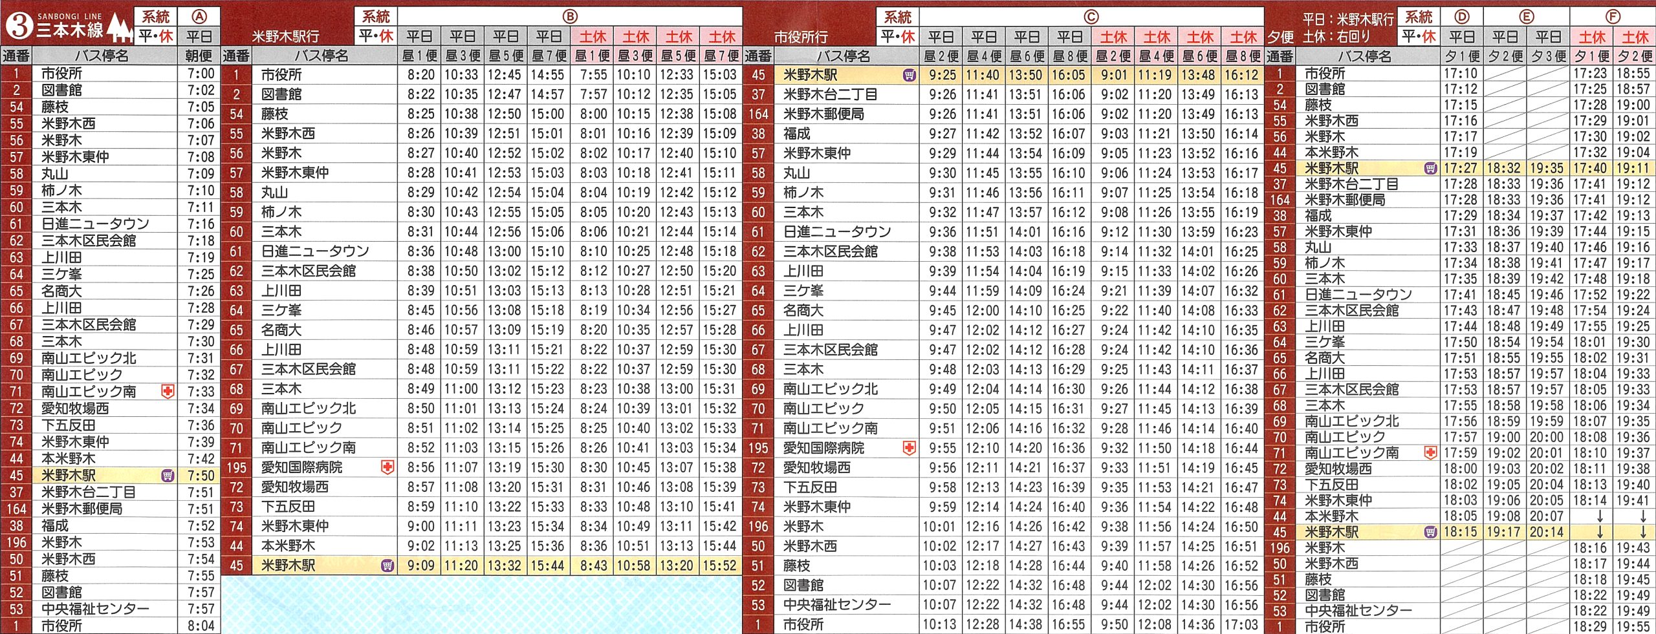
Task: Click the 9:09 arrival at 米野木駅
Action: pos(420,565)
